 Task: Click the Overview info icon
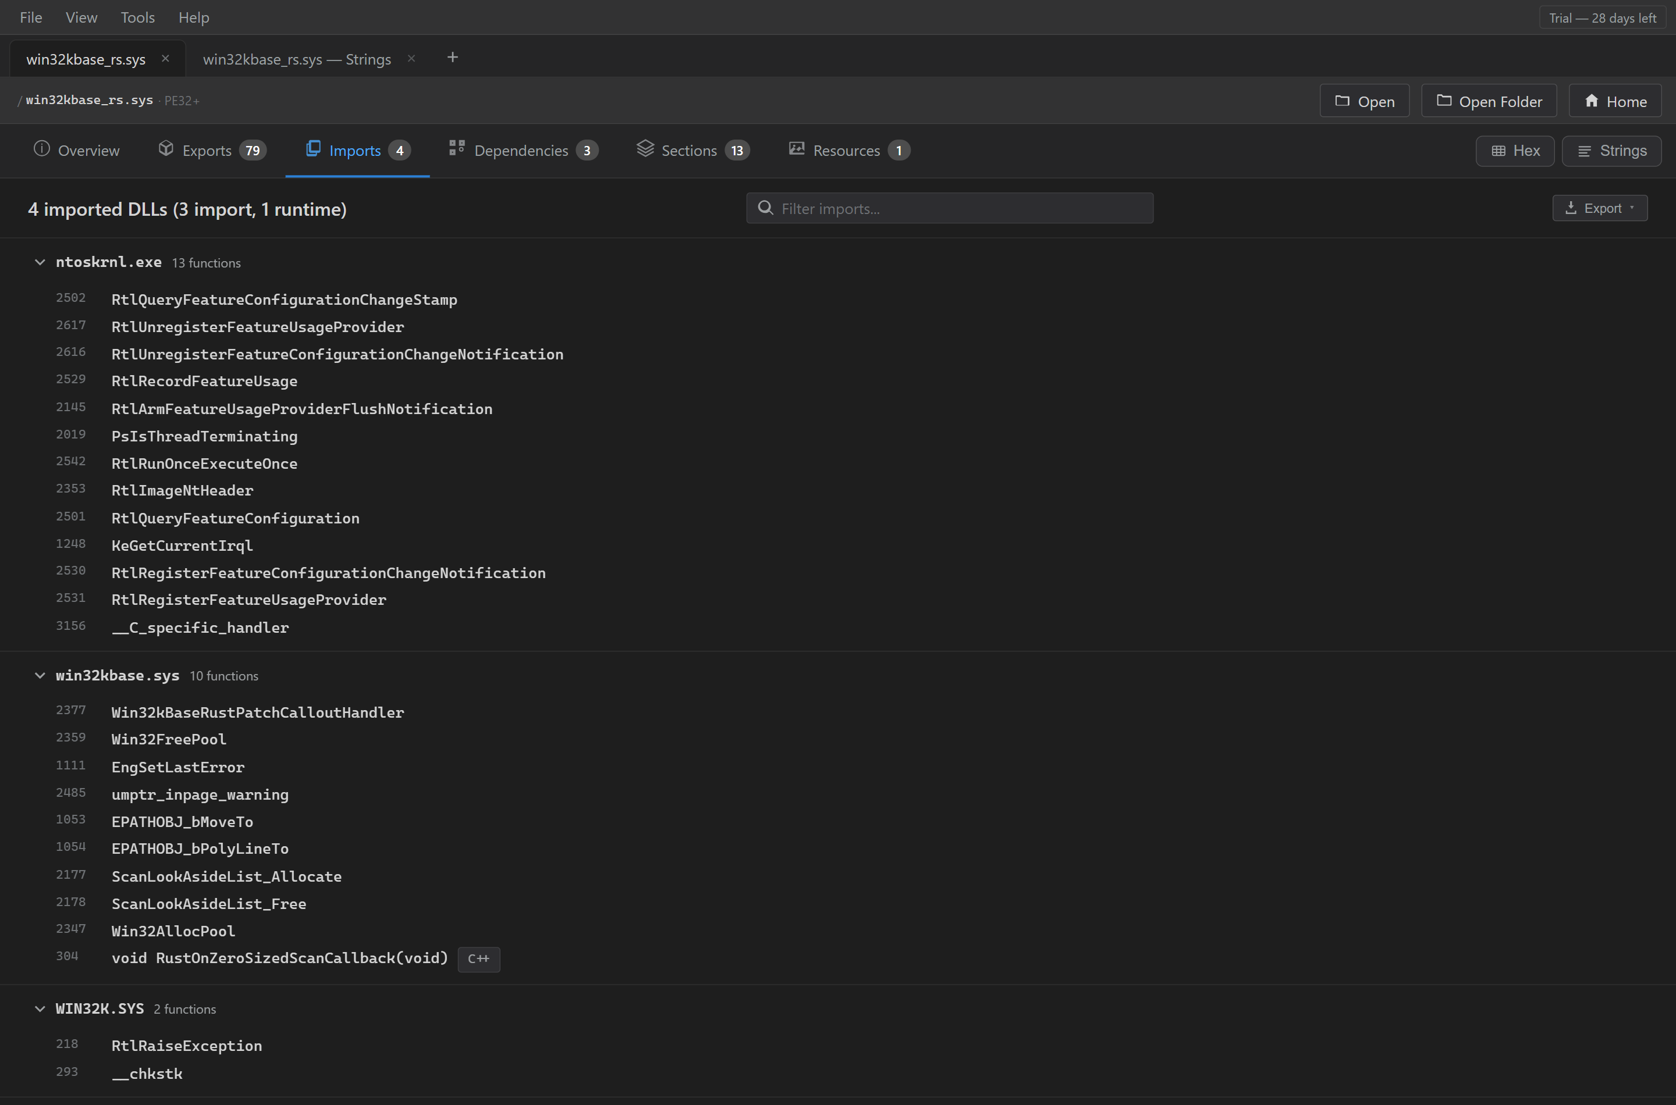(41, 148)
